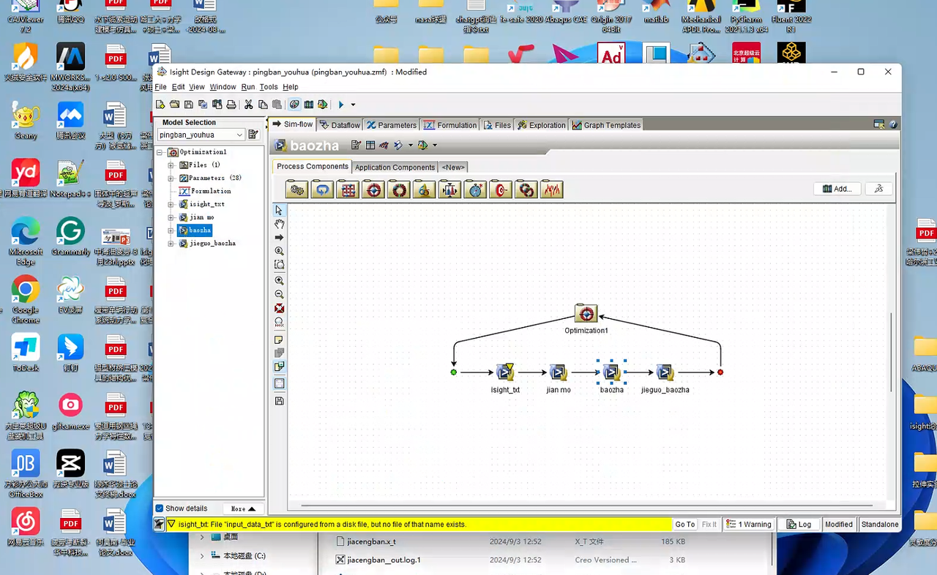The height and width of the screenshot is (575, 937).
Task: Open the pingban_youhua model selection dropdown
Action: [x=201, y=135]
